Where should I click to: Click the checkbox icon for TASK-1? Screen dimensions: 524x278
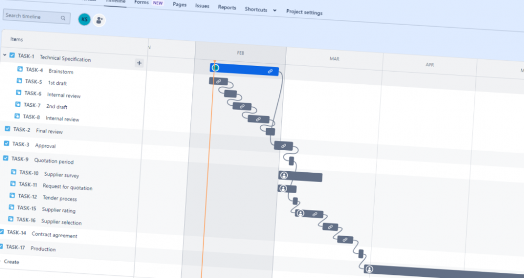12,55
